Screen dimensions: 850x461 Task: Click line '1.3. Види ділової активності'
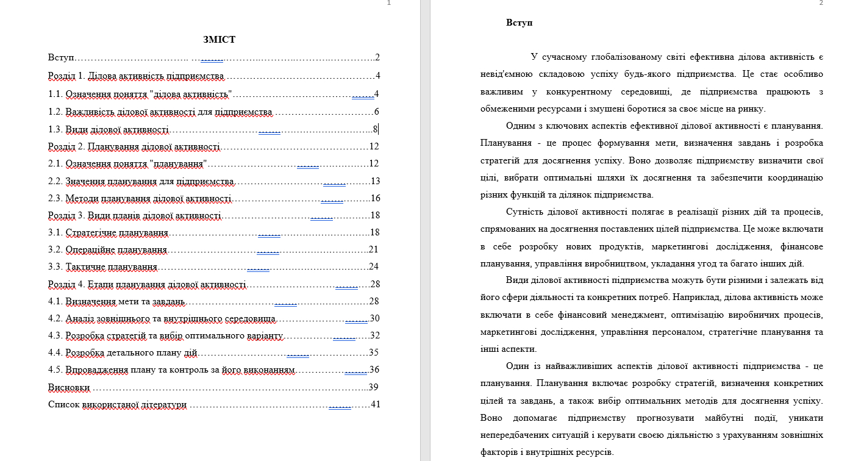click(x=214, y=129)
